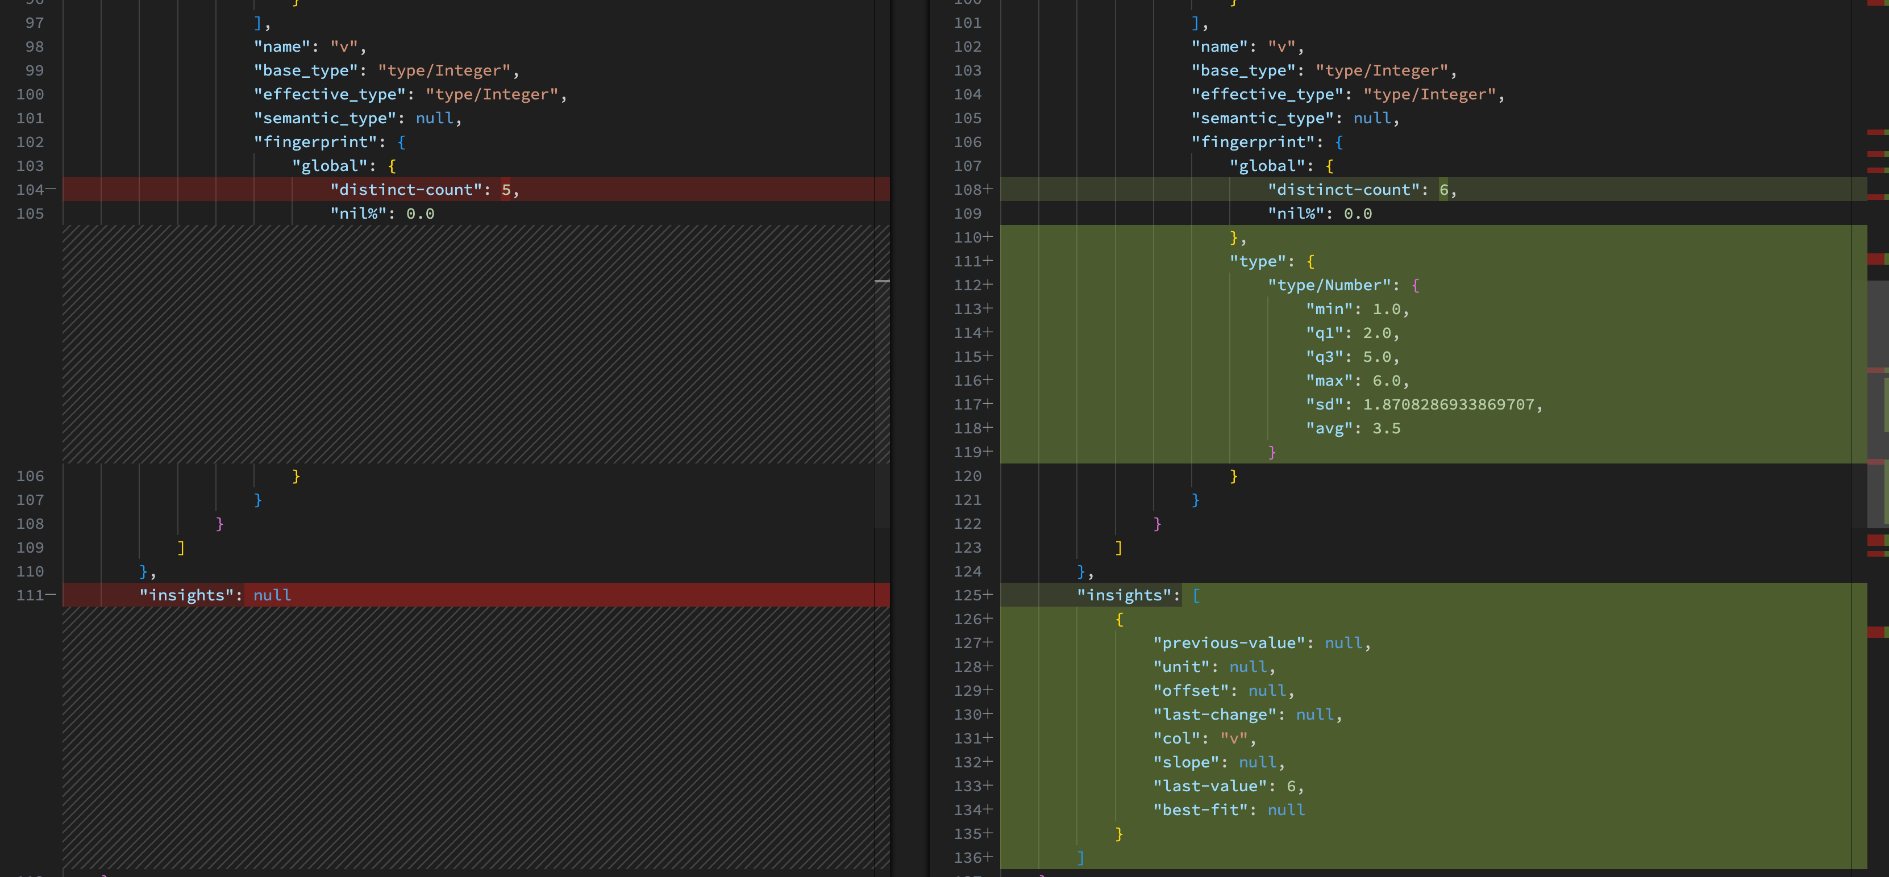Image resolution: width=1889 pixels, height=877 pixels.
Task: Click the "last-value" key in added insights
Action: pos(1210,786)
